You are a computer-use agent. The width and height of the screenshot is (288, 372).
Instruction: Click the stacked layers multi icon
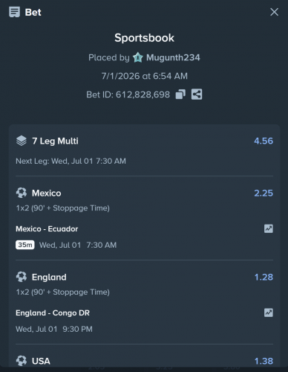coord(22,141)
